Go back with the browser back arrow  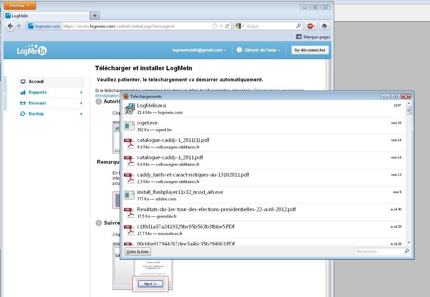pos(10,26)
